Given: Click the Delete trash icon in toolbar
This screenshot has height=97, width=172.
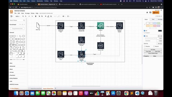Looking at the screenshot, I should [x=36, y=16].
